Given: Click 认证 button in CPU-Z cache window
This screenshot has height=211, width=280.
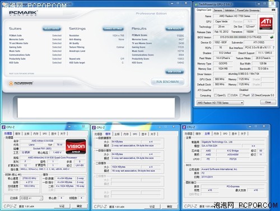Looking at the screenshot, I should point(152,207).
